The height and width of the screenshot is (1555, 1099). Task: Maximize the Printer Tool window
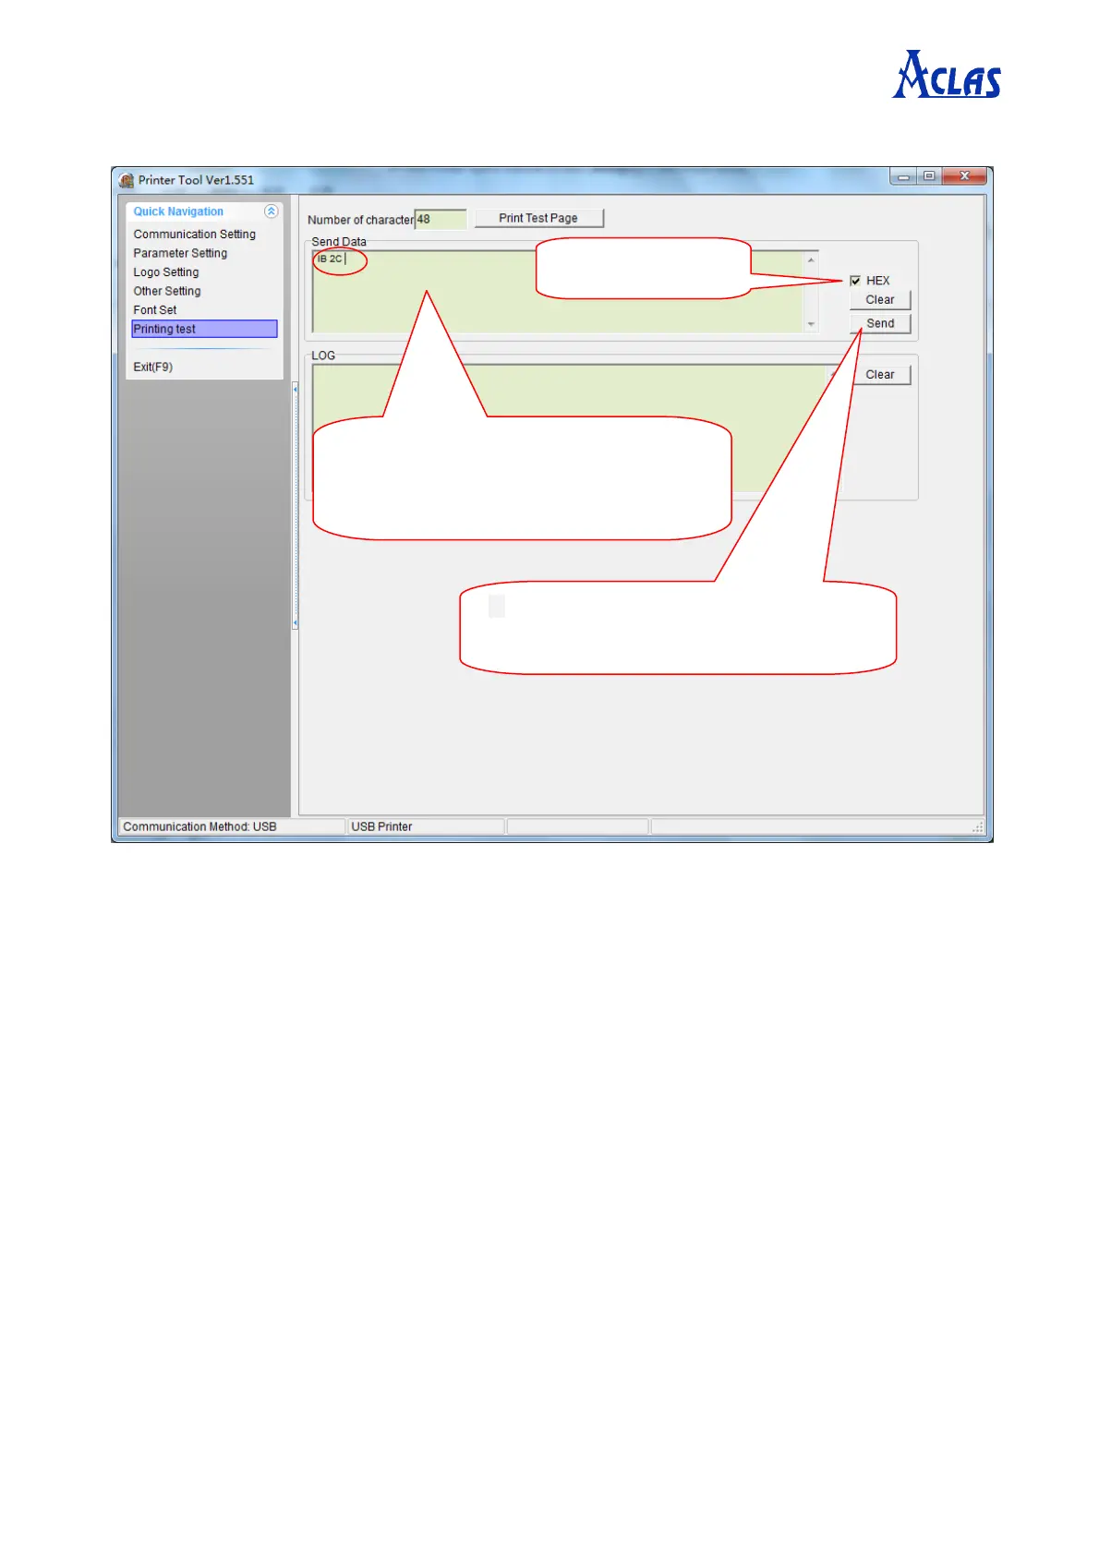coord(929,176)
